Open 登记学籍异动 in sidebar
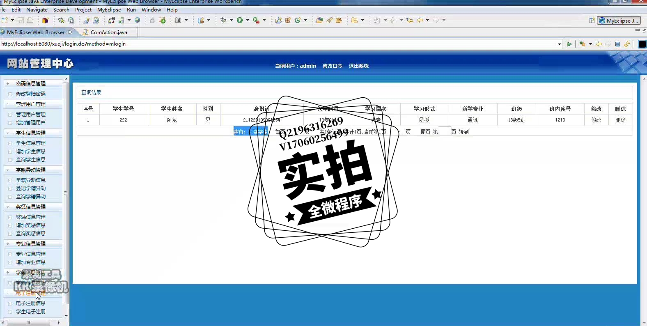Image resolution: width=647 pixels, height=326 pixels. click(x=31, y=188)
